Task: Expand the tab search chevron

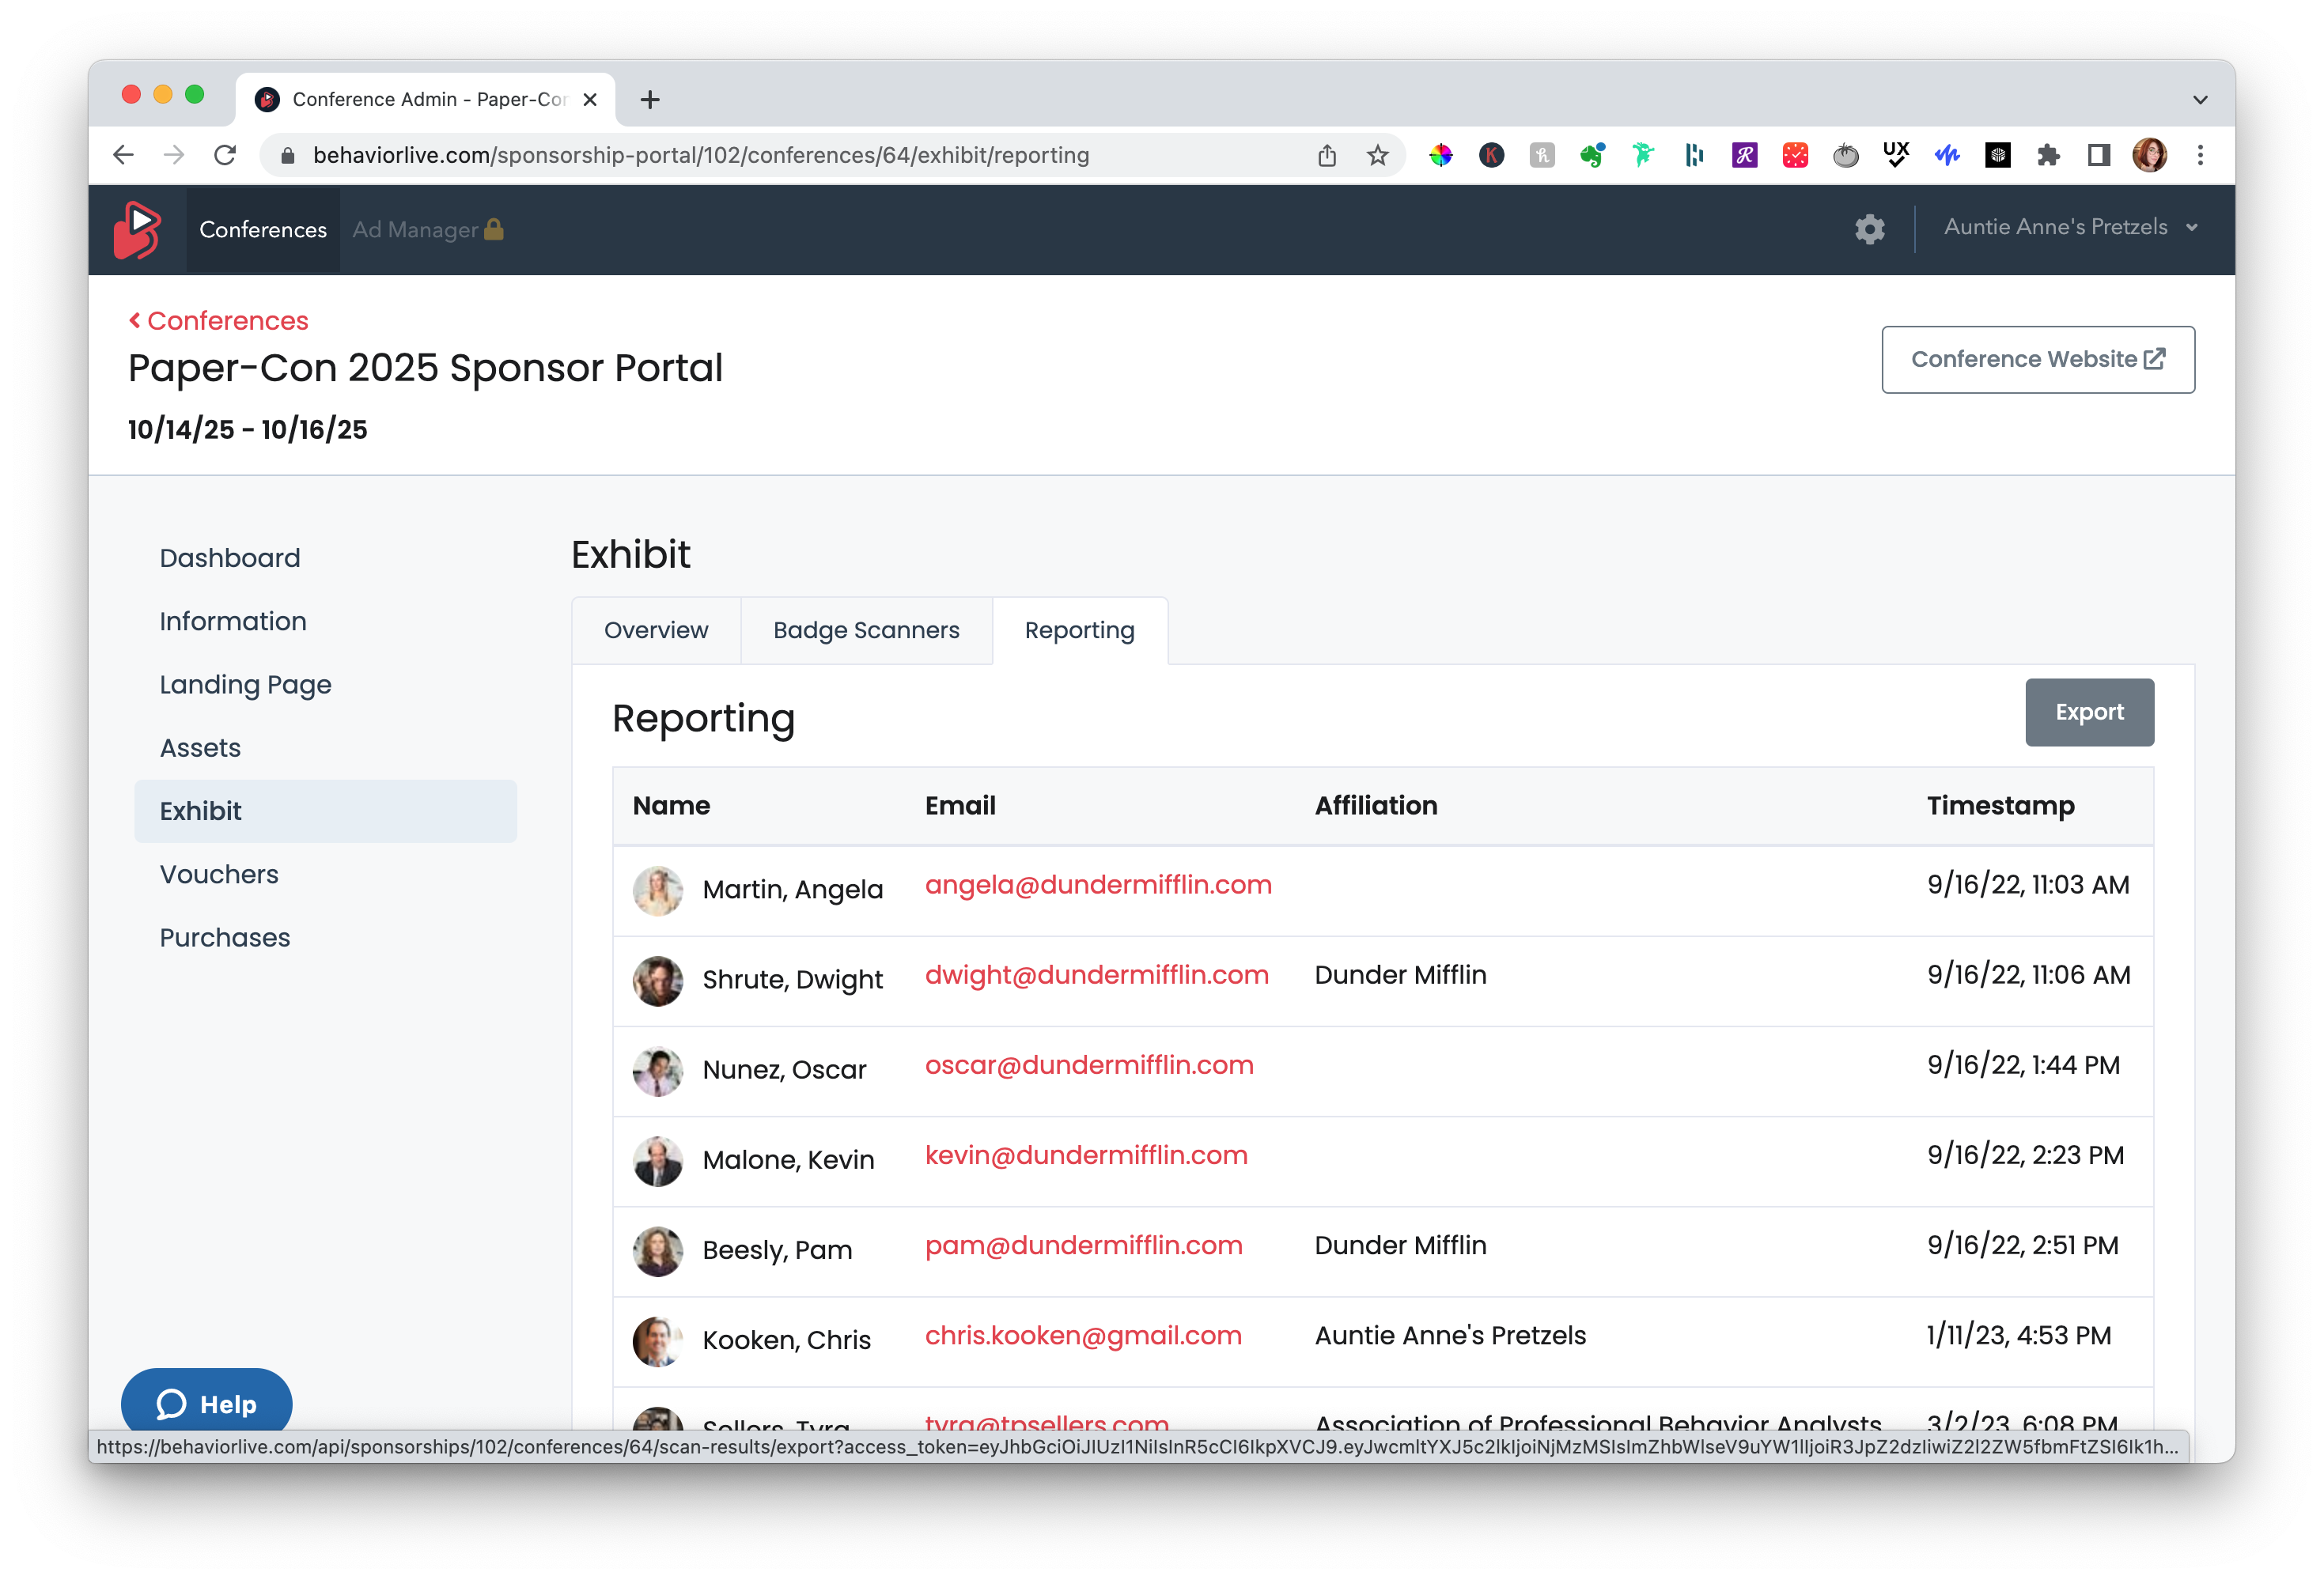Action: point(2200,99)
